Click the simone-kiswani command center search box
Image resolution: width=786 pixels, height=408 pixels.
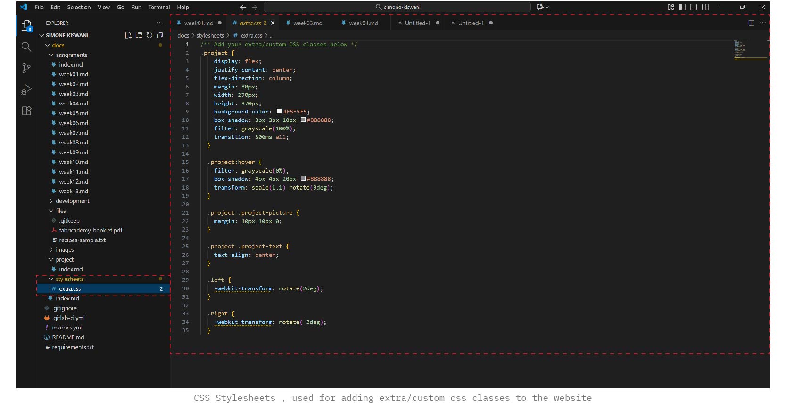397,7
